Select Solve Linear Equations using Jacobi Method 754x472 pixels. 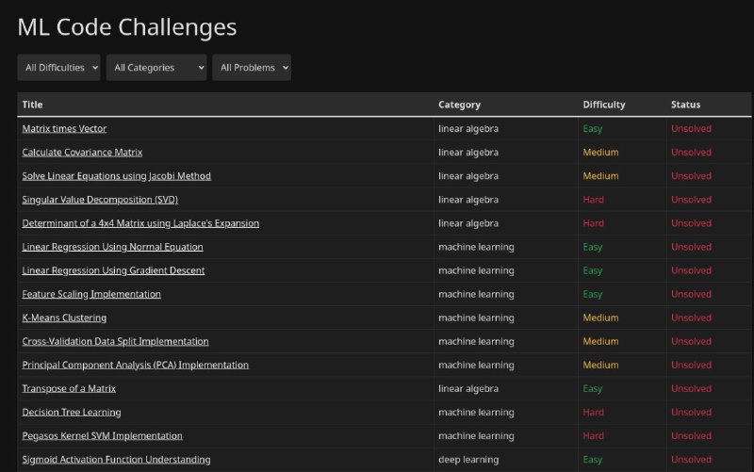(116, 176)
